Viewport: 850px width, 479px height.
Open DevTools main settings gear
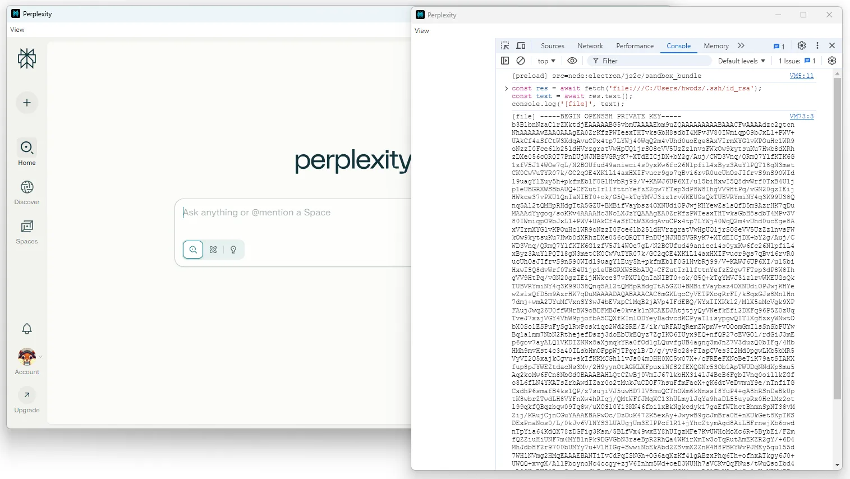pyautogui.click(x=802, y=46)
